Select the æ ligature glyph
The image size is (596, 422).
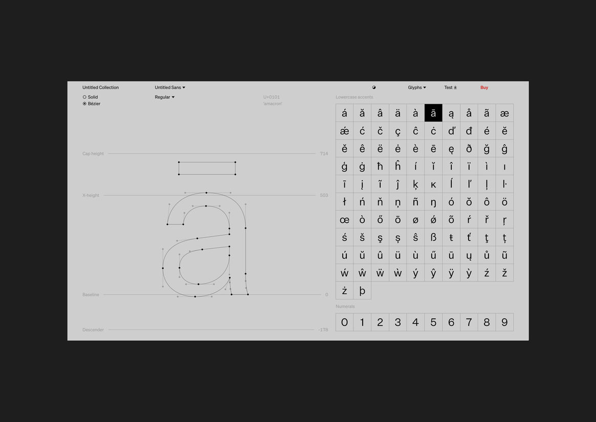pos(504,113)
